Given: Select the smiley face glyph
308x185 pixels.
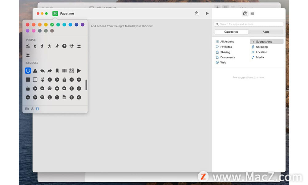Looking at the screenshot, I should [x=57, y=97].
